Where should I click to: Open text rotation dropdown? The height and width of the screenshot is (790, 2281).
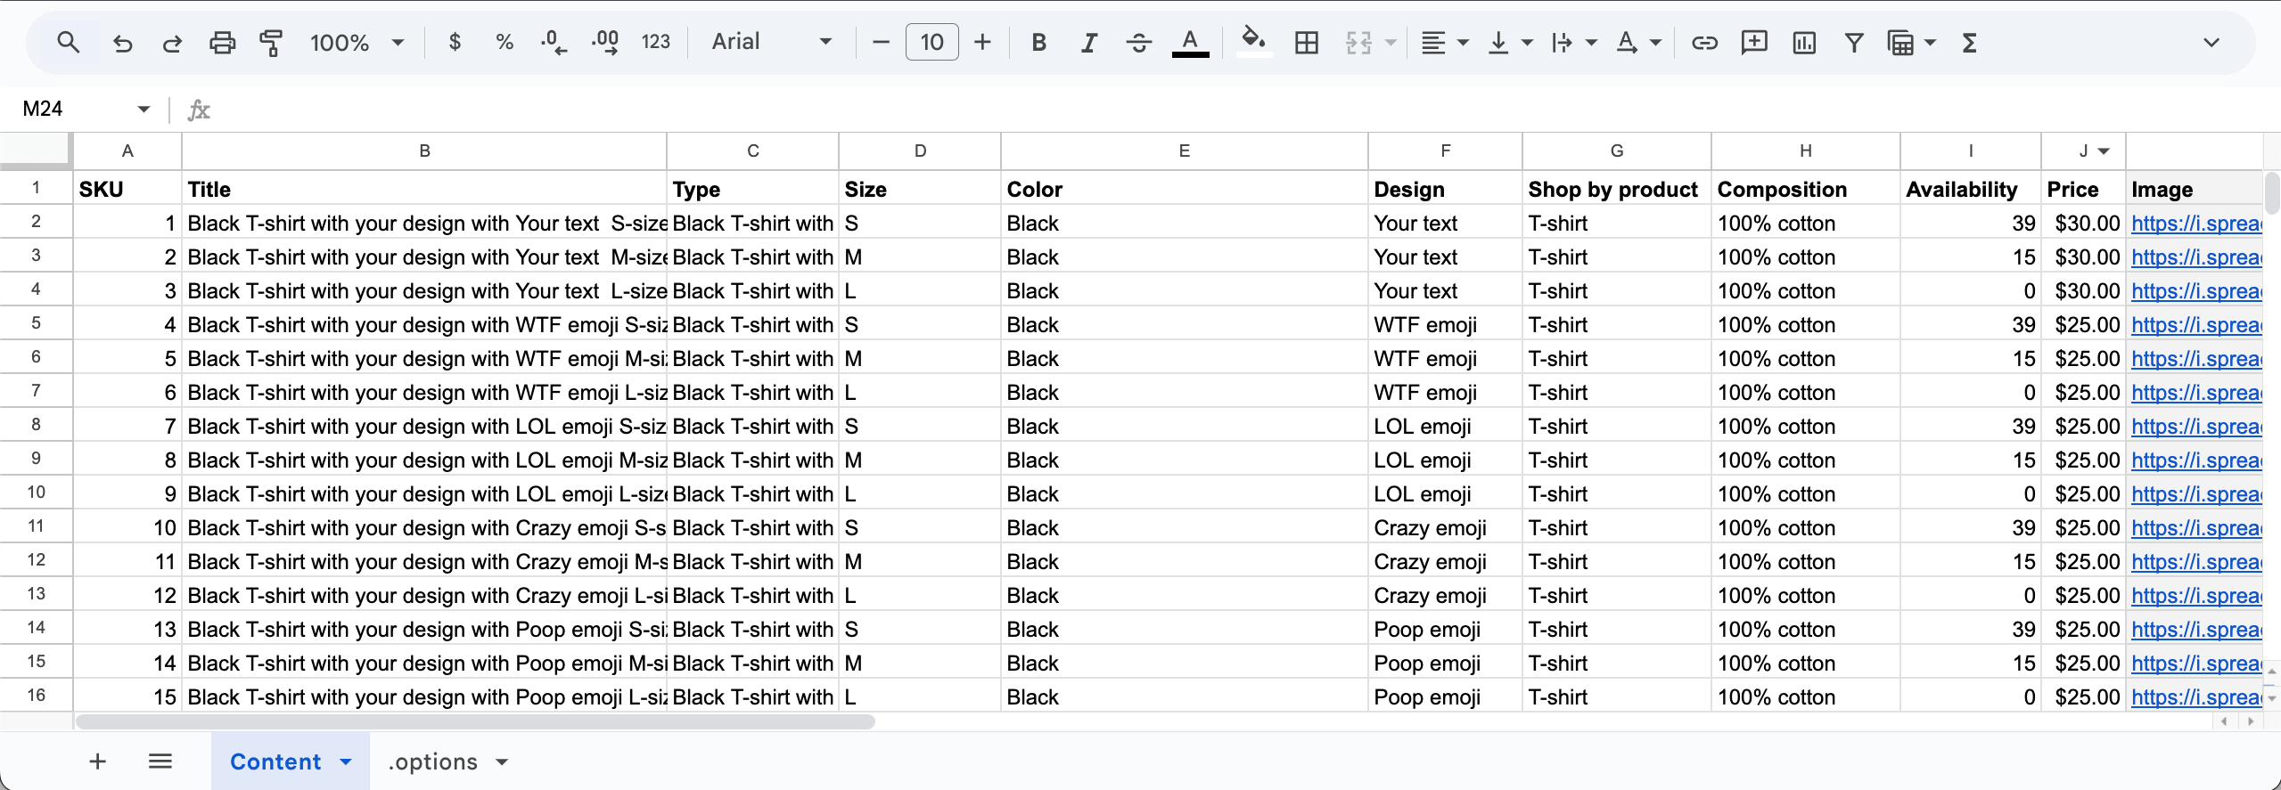point(1638,42)
